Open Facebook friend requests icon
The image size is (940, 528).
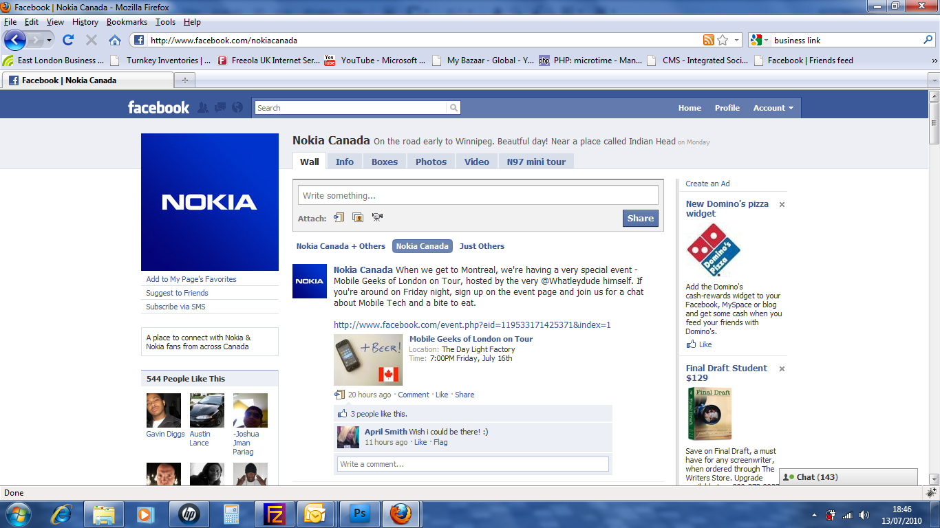(x=203, y=107)
